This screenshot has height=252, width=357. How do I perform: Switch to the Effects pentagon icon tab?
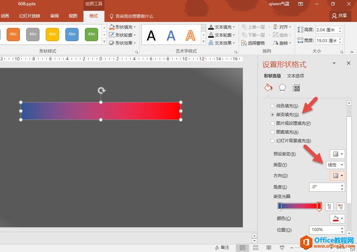(282, 88)
